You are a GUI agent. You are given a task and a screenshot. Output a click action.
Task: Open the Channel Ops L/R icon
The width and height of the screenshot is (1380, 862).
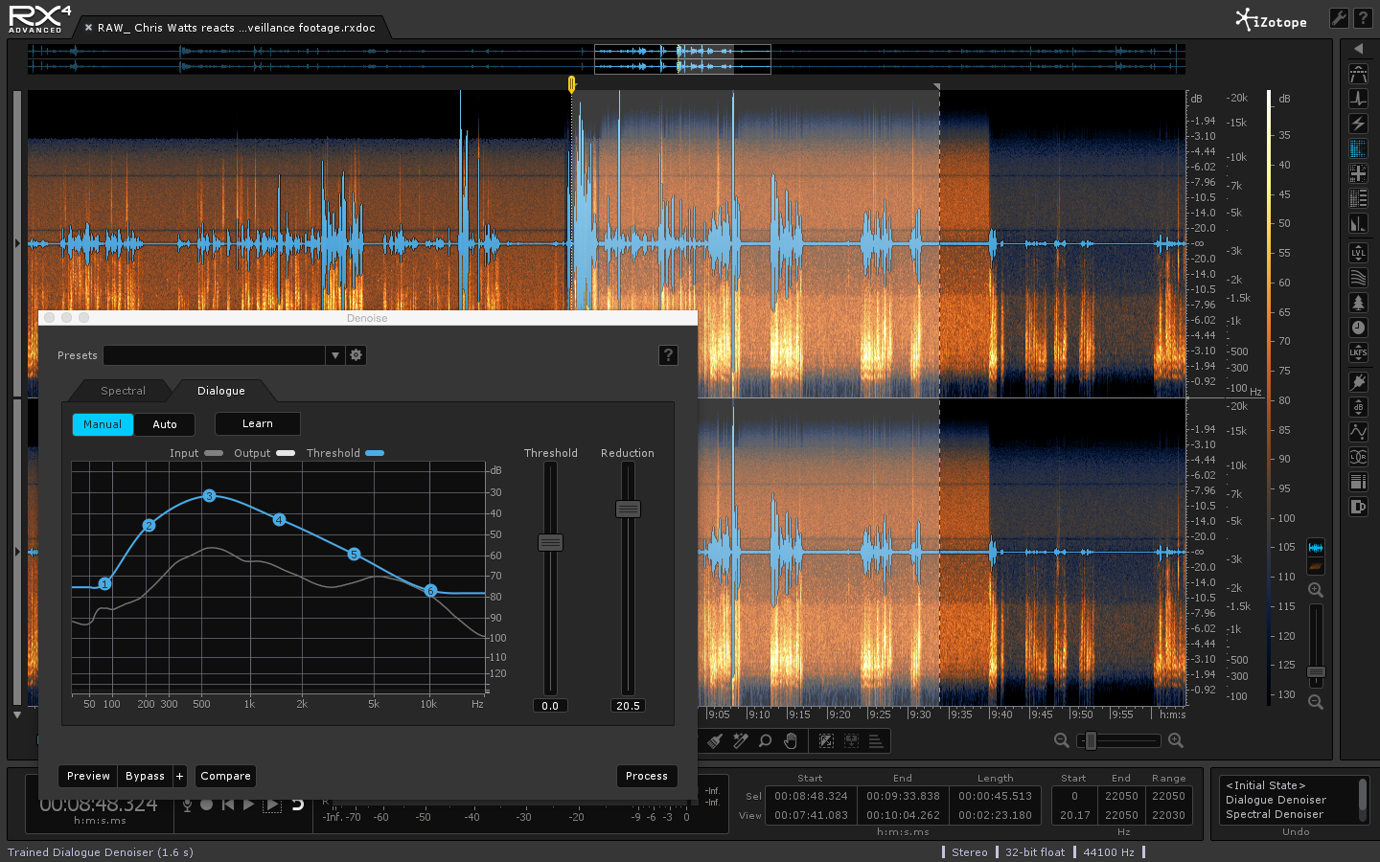[x=1358, y=457]
